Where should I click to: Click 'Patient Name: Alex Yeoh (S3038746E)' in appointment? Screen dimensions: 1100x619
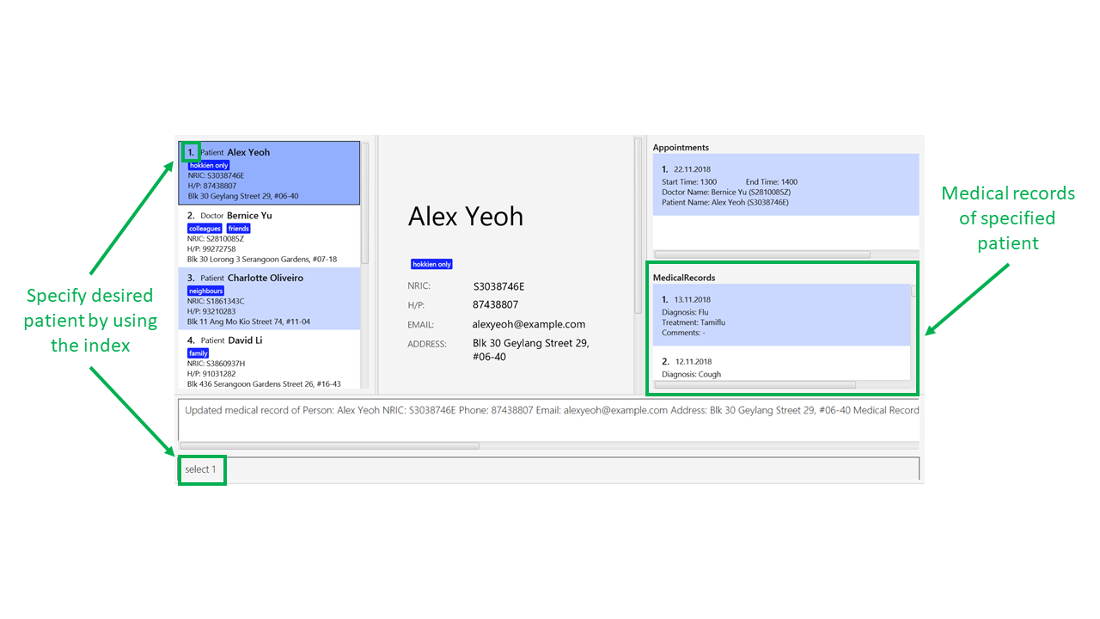725,203
